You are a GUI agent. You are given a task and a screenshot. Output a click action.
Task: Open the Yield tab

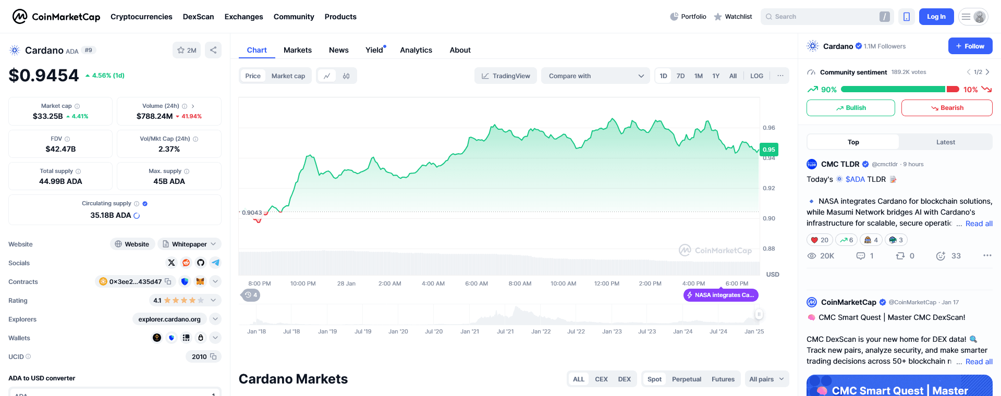coord(374,50)
